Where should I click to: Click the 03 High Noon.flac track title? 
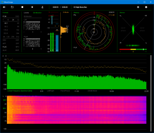[x=80, y=7]
